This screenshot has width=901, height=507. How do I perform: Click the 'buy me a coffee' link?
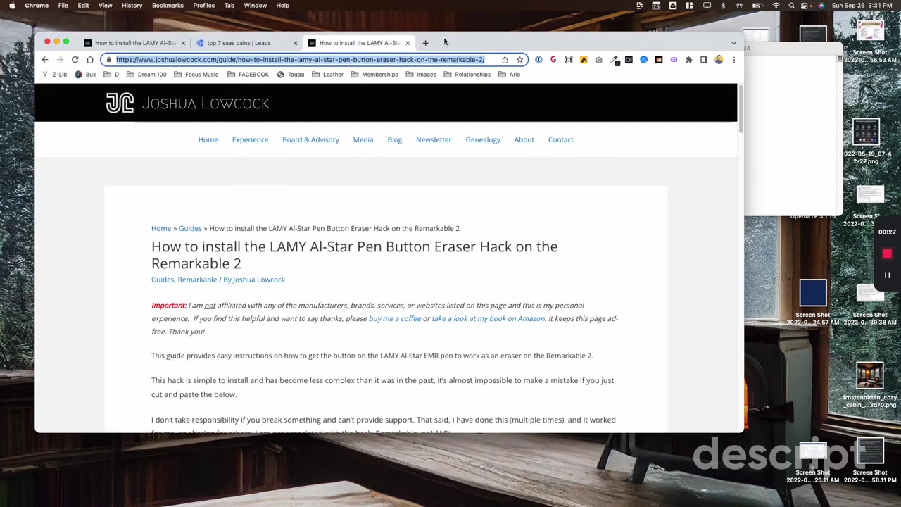(x=395, y=318)
